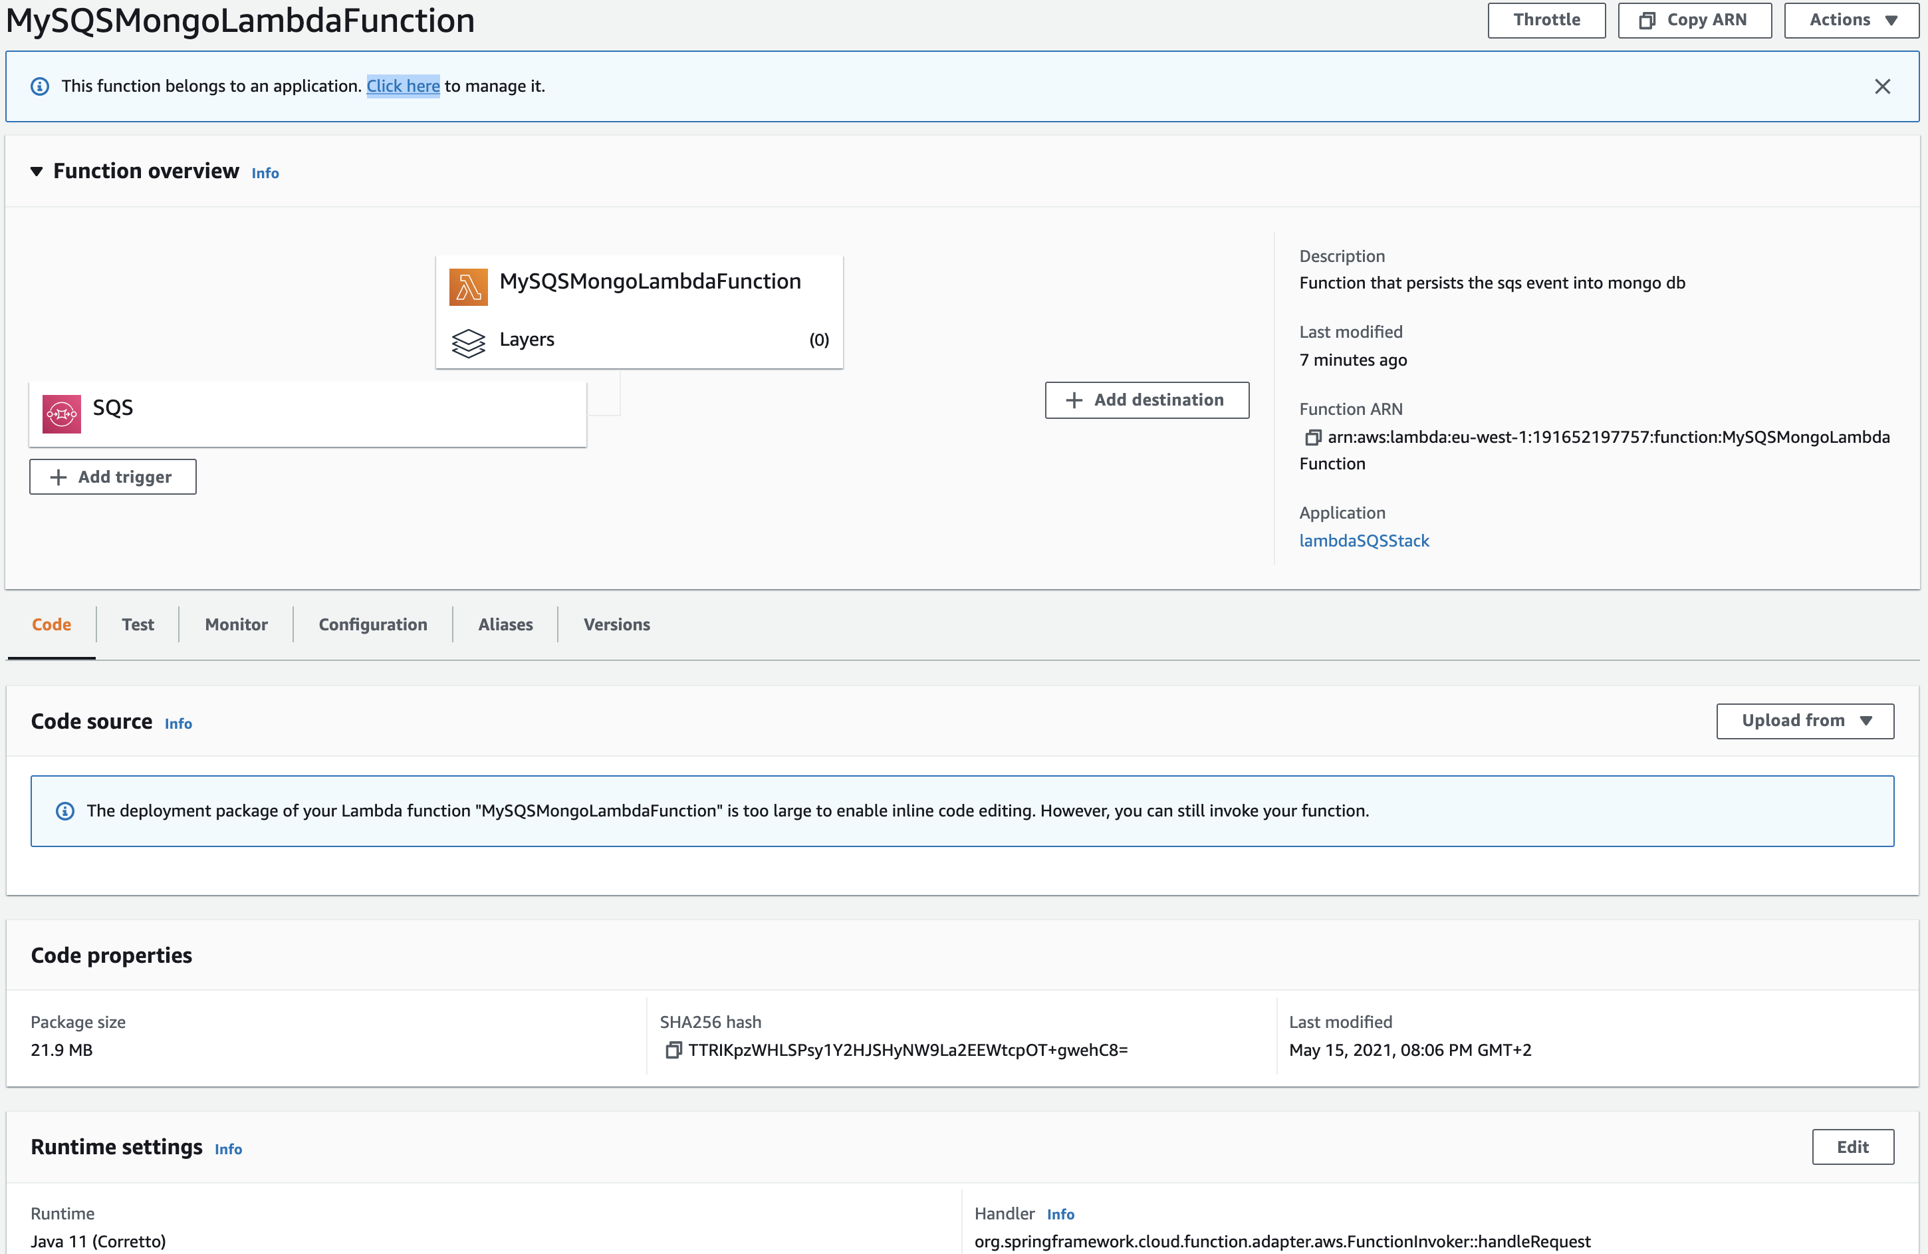The height and width of the screenshot is (1254, 1928).
Task: Copy the SHA256 hash via copy icon
Action: 672,1050
